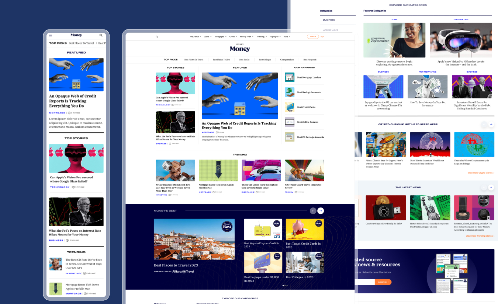
Task: Click the Allianz Travel sponsor logo
Action: [x=183, y=272]
